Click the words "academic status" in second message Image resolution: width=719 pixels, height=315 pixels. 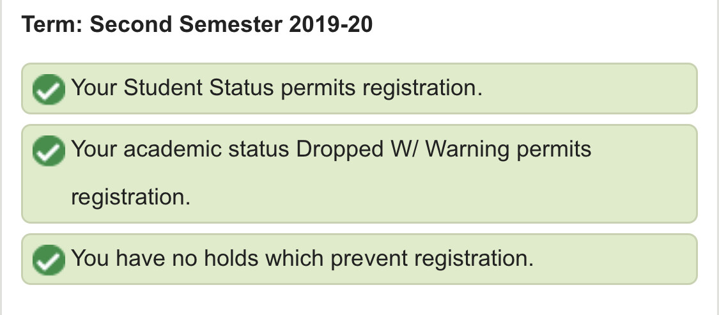click(x=206, y=150)
